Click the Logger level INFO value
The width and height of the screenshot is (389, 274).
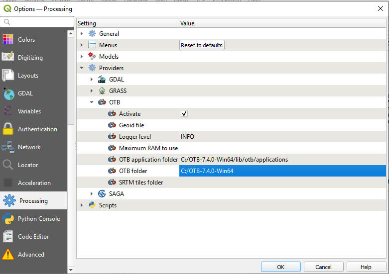click(187, 137)
